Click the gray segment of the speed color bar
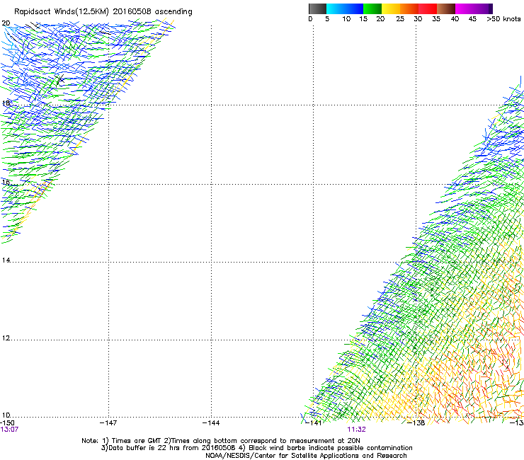 pos(317,8)
